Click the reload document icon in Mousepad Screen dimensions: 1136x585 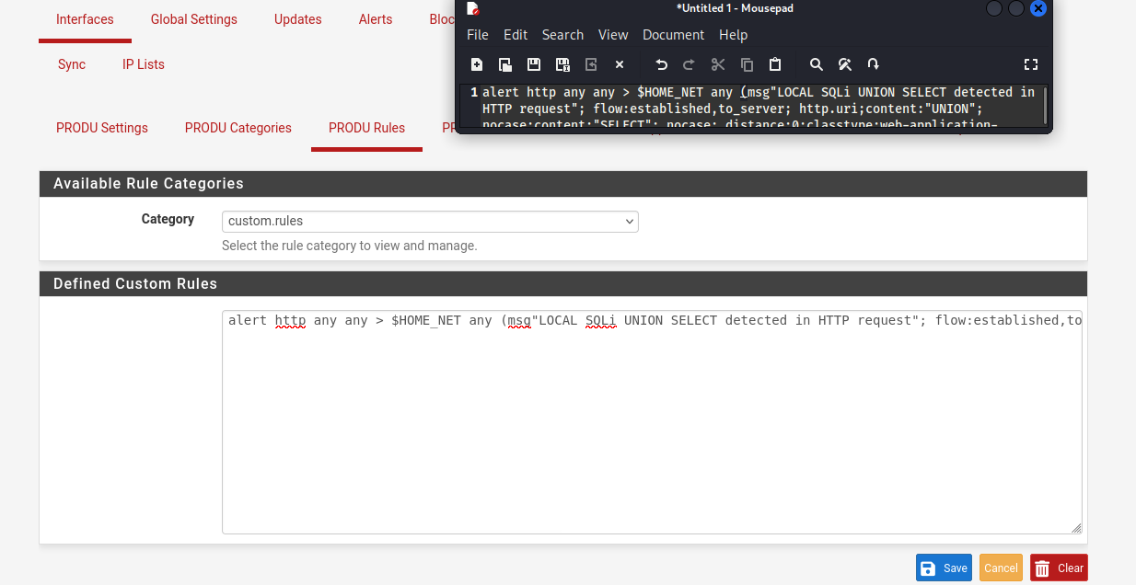591,64
